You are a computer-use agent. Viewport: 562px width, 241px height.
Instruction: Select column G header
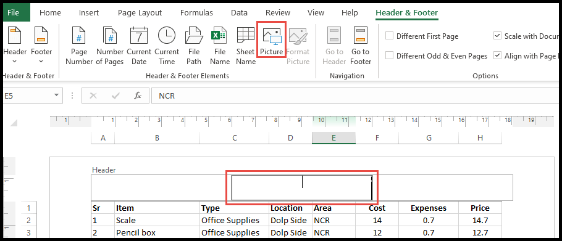[x=429, y=138]
